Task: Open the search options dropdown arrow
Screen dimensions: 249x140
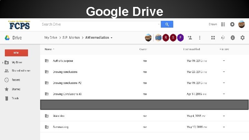Action: click(159, 24)
